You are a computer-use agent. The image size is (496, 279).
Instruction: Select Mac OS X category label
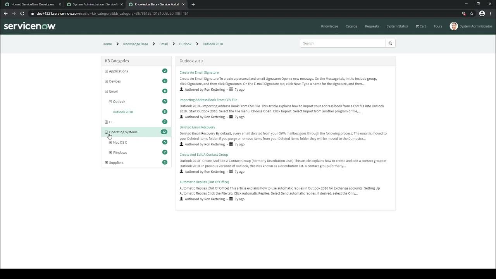pos(120,143)
